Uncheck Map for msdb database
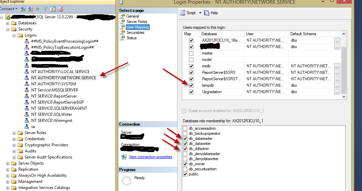This screenshot has height=191, width=362. (191, 66)
